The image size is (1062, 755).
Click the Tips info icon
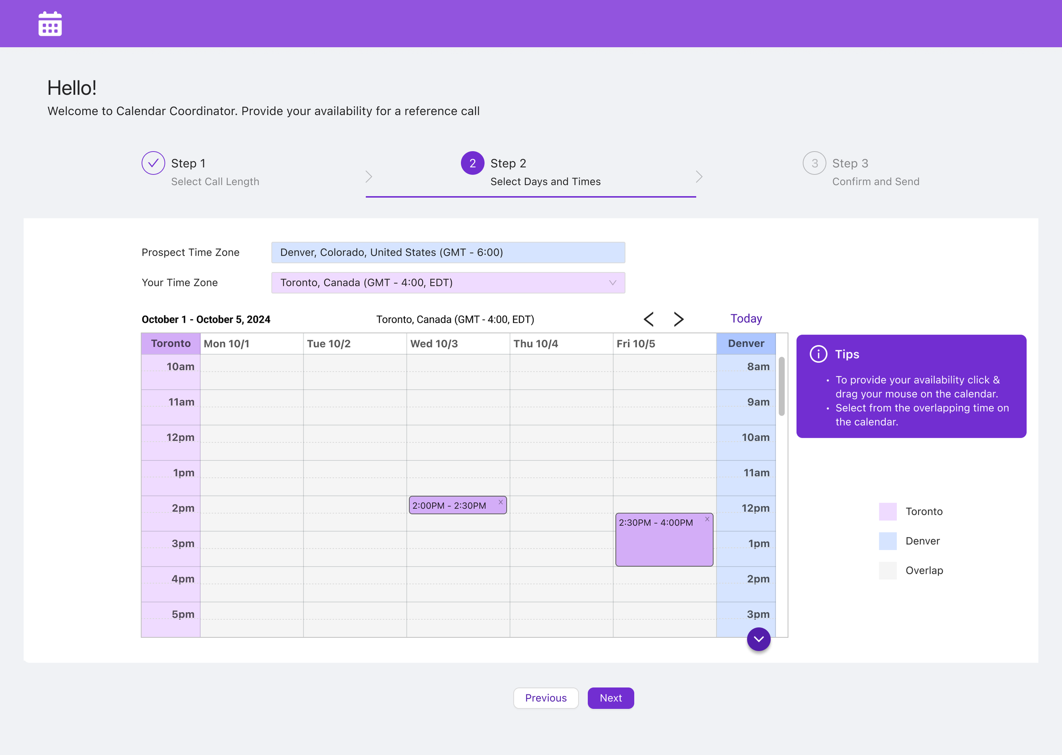pos(818,354)
